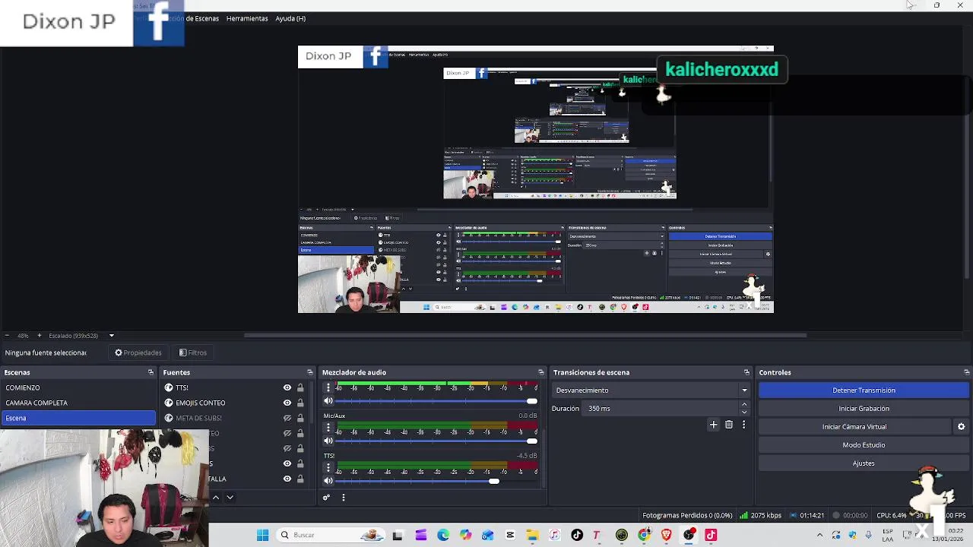Toggle visibility of the last source row
Viewport: 973px width, 547px height.
click(287, 479)
